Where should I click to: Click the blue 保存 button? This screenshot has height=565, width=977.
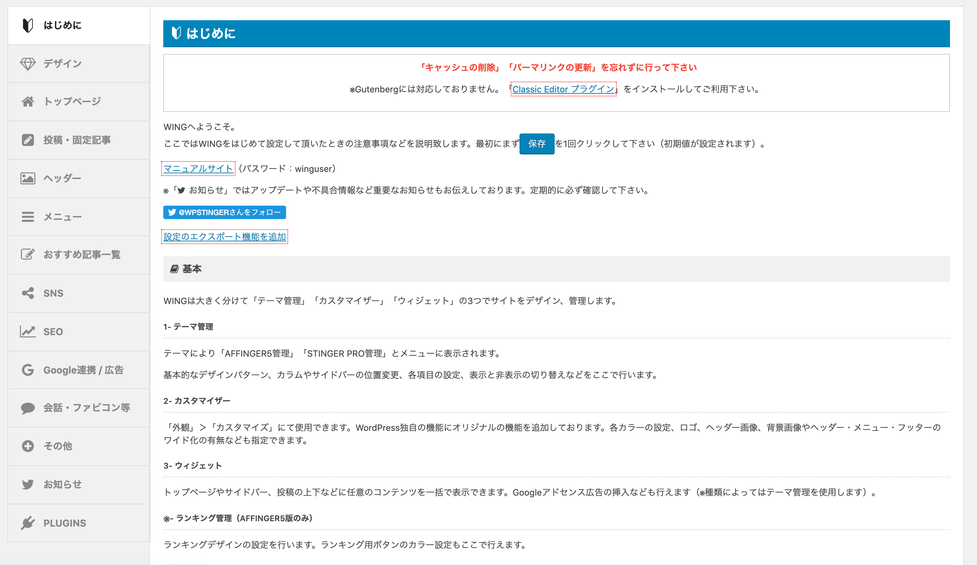(537, 144)
